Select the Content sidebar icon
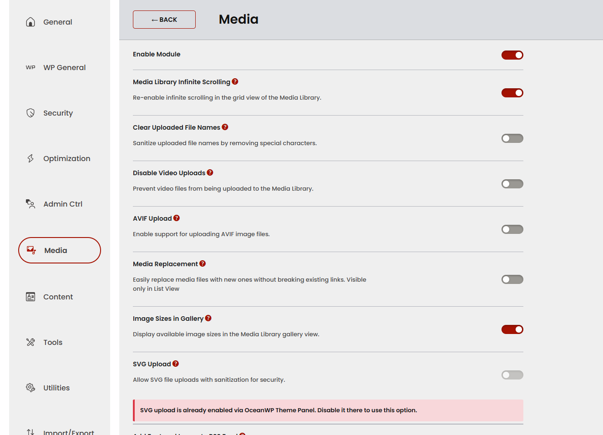Viewport: 603px width, 435px height. tap(30, 296)
